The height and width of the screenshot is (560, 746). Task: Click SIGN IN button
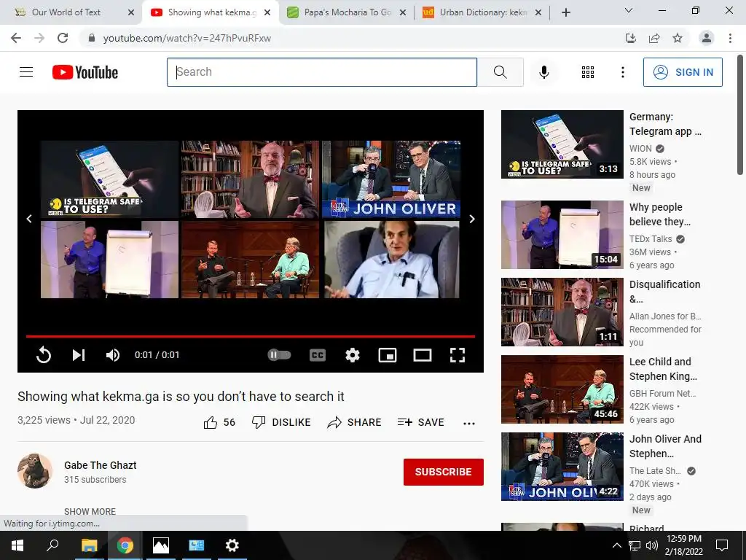coord(683,72)
